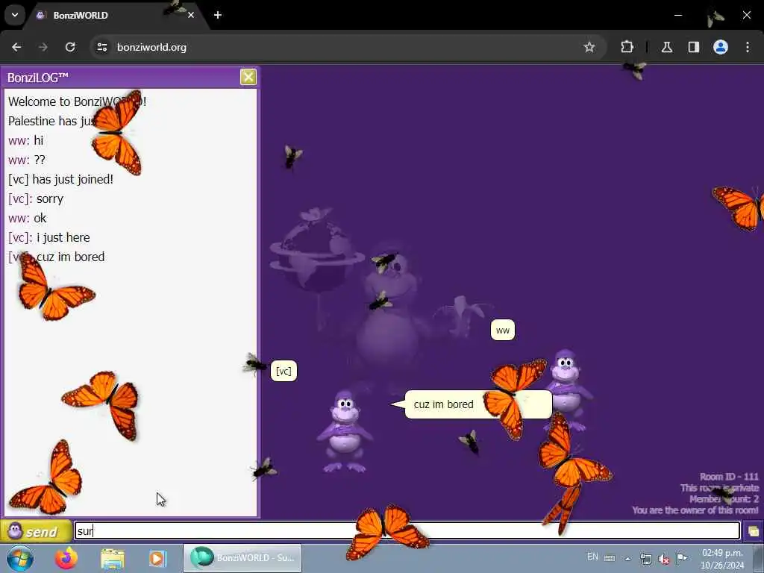The image size is (764, 573).
Task: Click the send button
Action: 36,531
